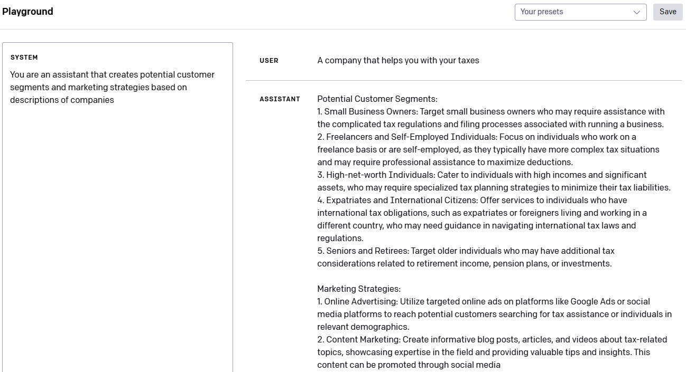Click the Freelancers and Self-Employed Individuals item
Image resolution: width=686 pixels, height=372 pixels.
click(488, 150)
